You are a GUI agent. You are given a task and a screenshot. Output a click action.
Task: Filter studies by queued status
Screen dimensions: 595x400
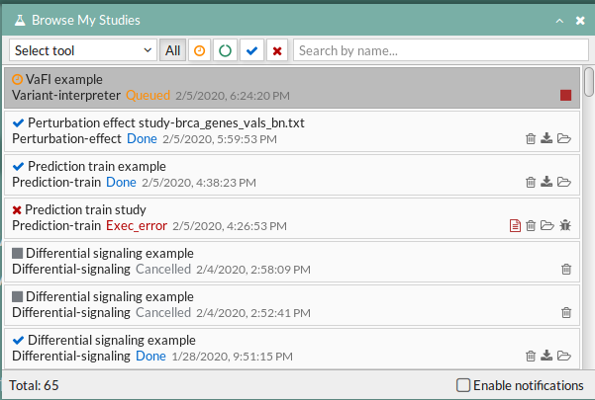200,50
